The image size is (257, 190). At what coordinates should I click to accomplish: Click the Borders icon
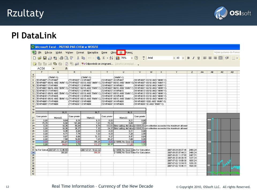point(233,58)
